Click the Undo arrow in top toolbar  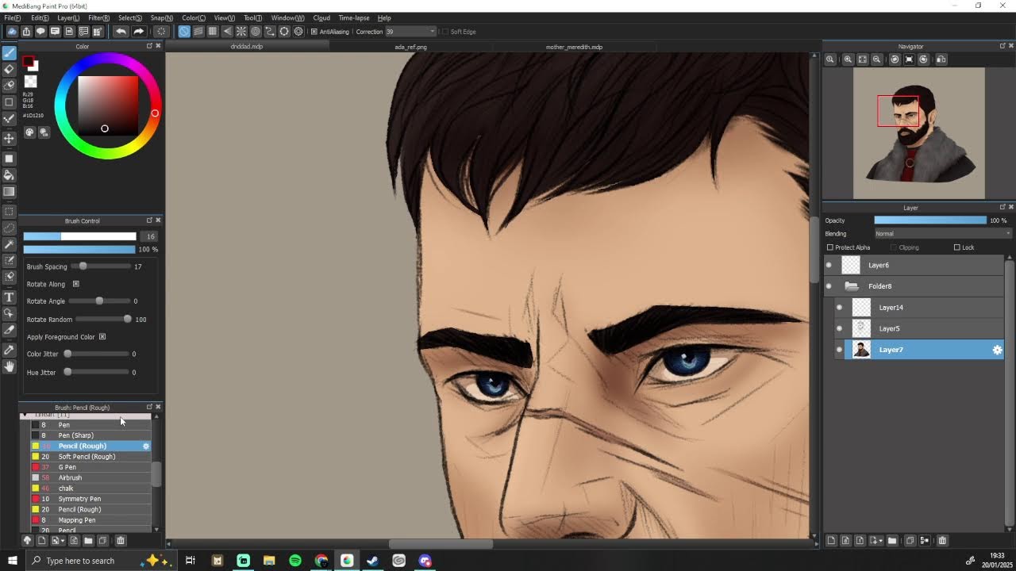coord(121,32)
